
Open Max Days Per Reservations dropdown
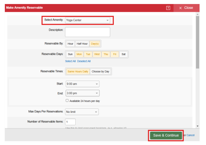click(82, 112)
